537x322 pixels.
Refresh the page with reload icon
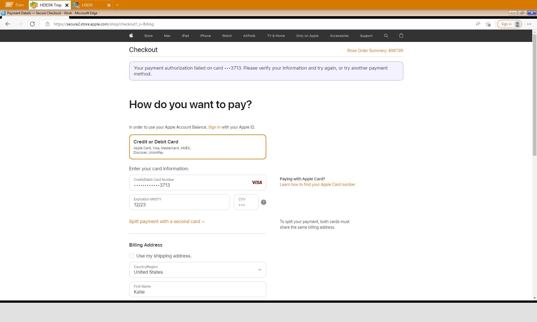[32, 24]
